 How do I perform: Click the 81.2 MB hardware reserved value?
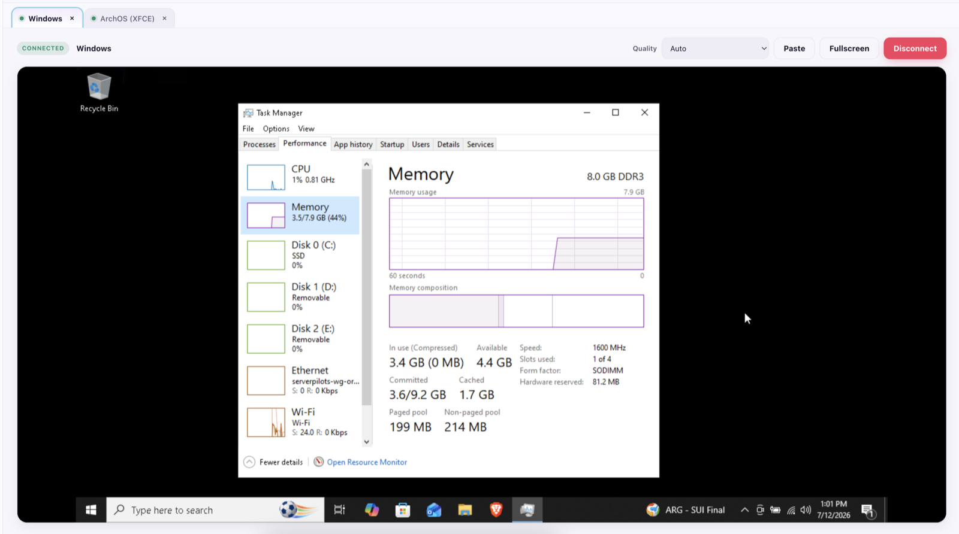coord(606,382)
